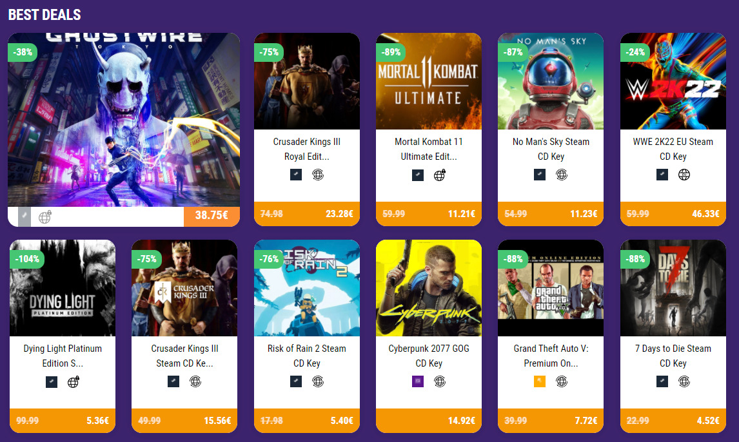Click the 38.75€ price button on Ghostwire Tokyo

pyautogui.click(x=212, y=216)
